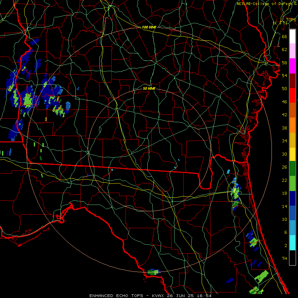Choose the yellow legend swatch
This screenshot has height=298, width=298.
coord(292,154)
